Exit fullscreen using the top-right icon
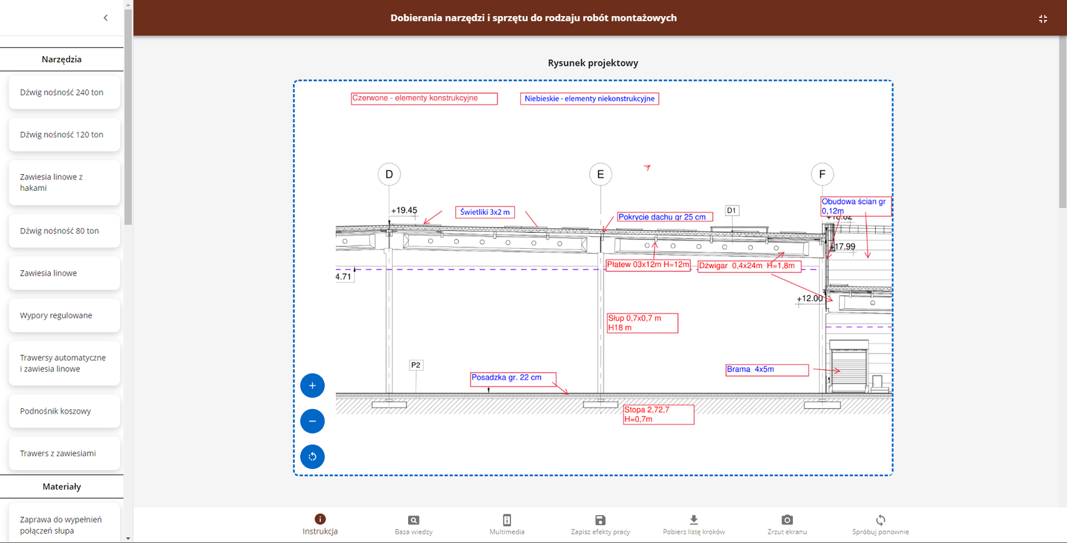This screenshot has height=543, width=1067. [1043, 19]
